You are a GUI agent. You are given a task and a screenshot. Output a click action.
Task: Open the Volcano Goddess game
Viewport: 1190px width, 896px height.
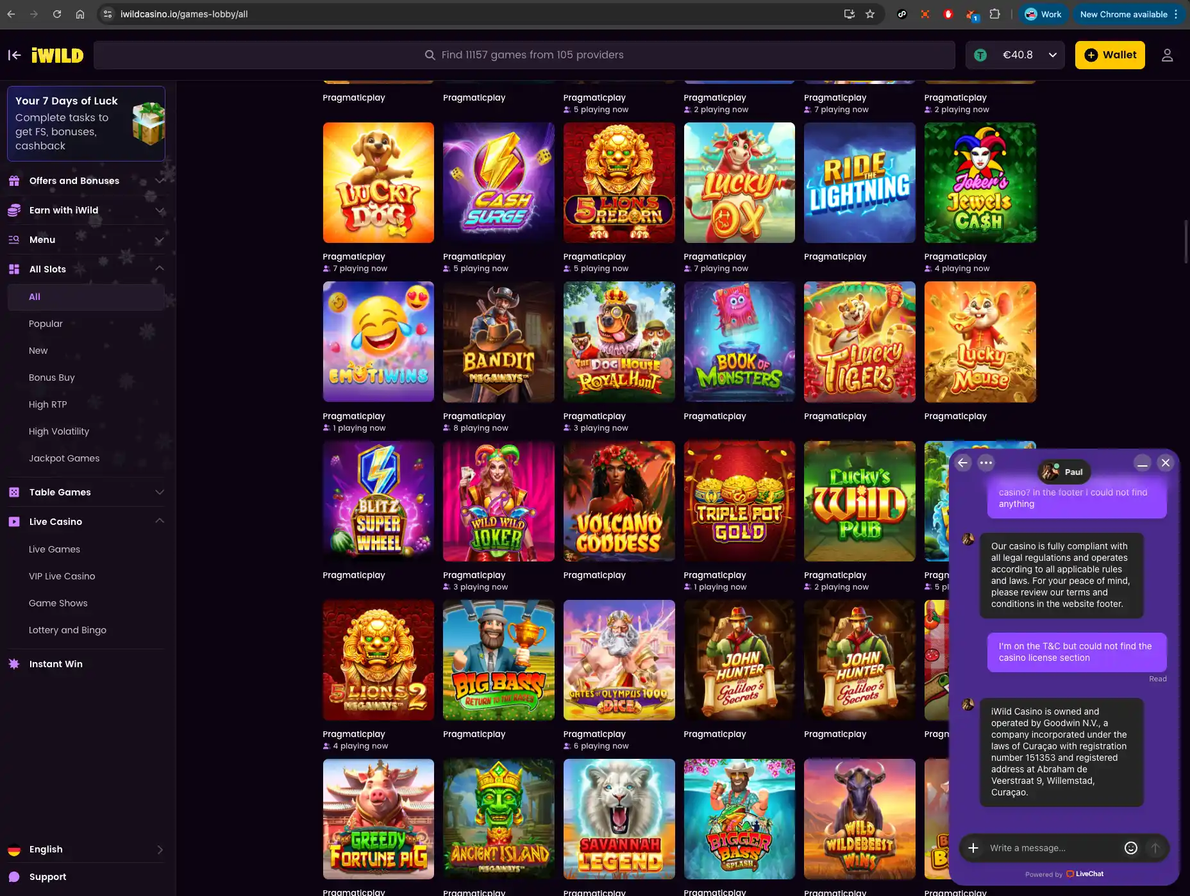point(619,501)
